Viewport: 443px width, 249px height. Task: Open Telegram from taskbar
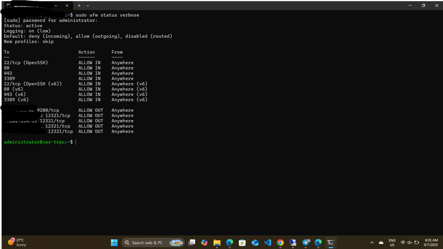[306, 243]
